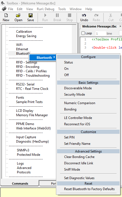Click the Redo arrow icon
Image resolution: width=122 pixels, height=197 pixels.
click(96, 15)
